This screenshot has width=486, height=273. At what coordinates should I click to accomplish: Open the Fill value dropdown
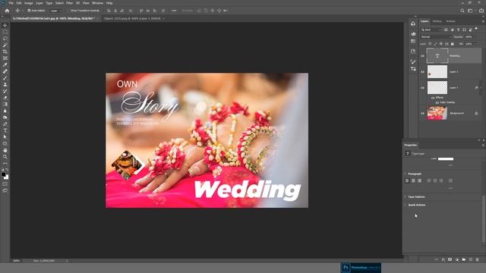point(475,44)
